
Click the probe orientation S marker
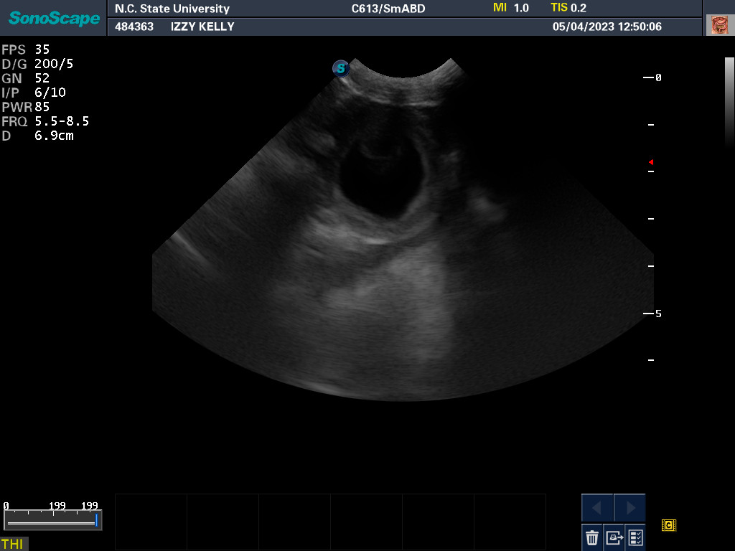click(x=341, y=69)
